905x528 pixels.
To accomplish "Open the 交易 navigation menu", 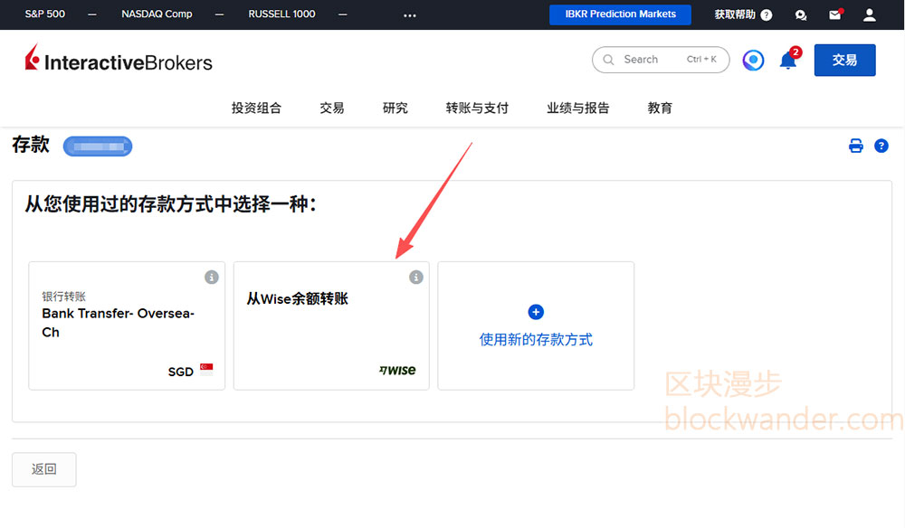I will (332, 108).
